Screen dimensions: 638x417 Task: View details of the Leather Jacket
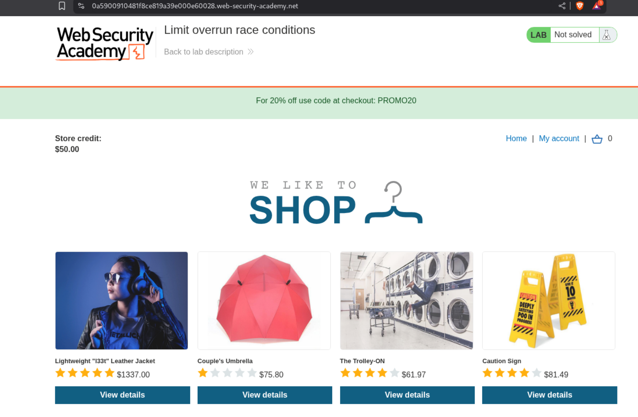click(122, 395)
